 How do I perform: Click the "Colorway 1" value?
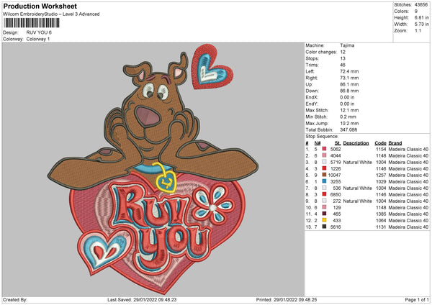click(x=38, y=39)
